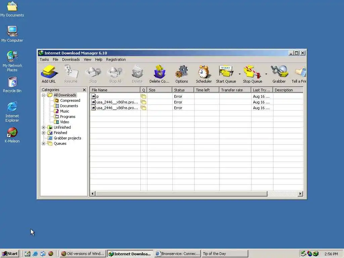The width and height of the screenshot is (344, 258).
Task: Click Internet Explorer quick launch icon
Action: 35,254
